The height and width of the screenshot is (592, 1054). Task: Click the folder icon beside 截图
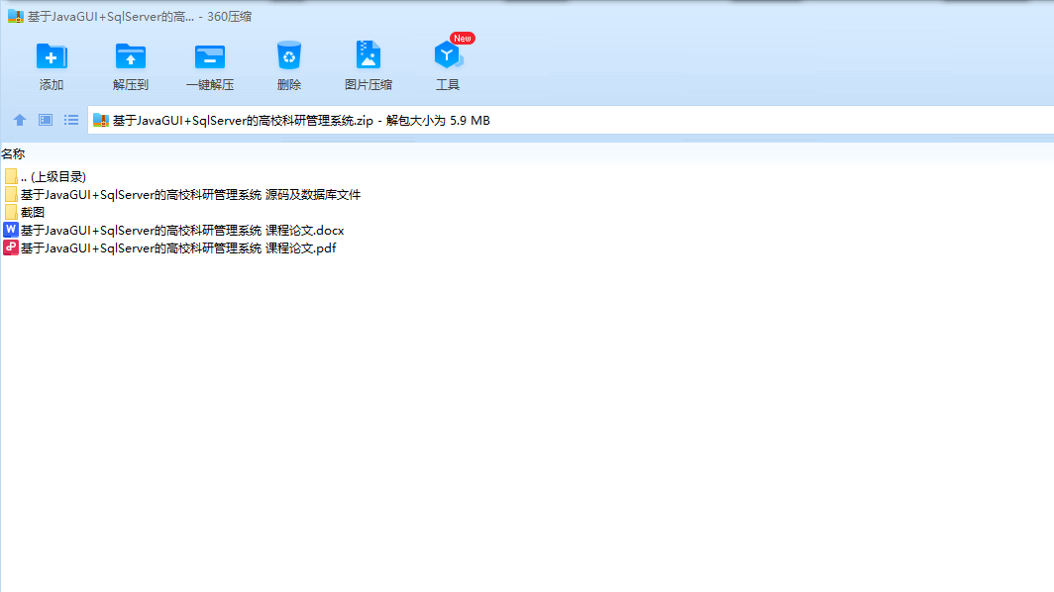coord(11,212)
